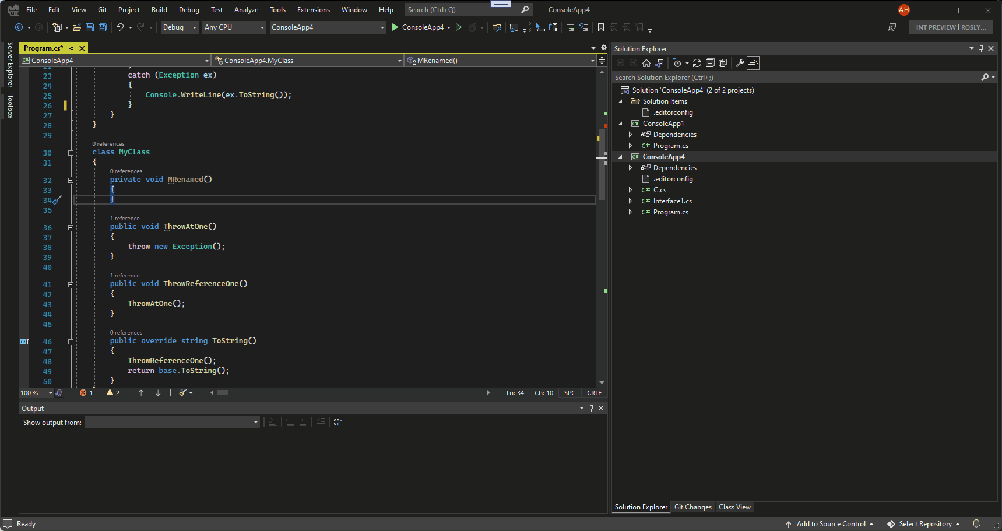The height and width of the screenshot is (531, 1002).
Task: Click the INT PREVIEW | ROSLY... button
Action: 951,27
